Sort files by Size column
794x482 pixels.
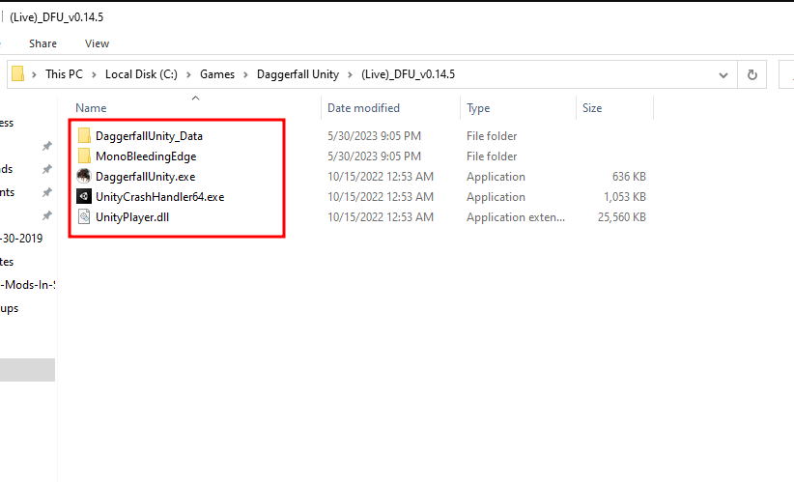(x=592, y=108)
